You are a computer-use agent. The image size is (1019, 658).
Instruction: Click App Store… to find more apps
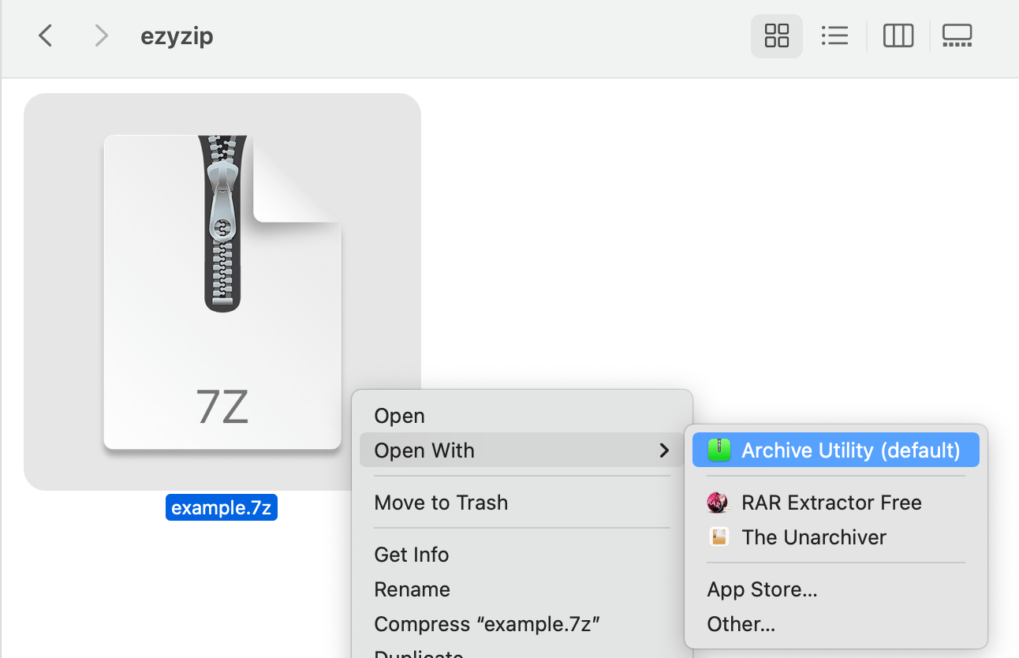click(x=762, y=589)
